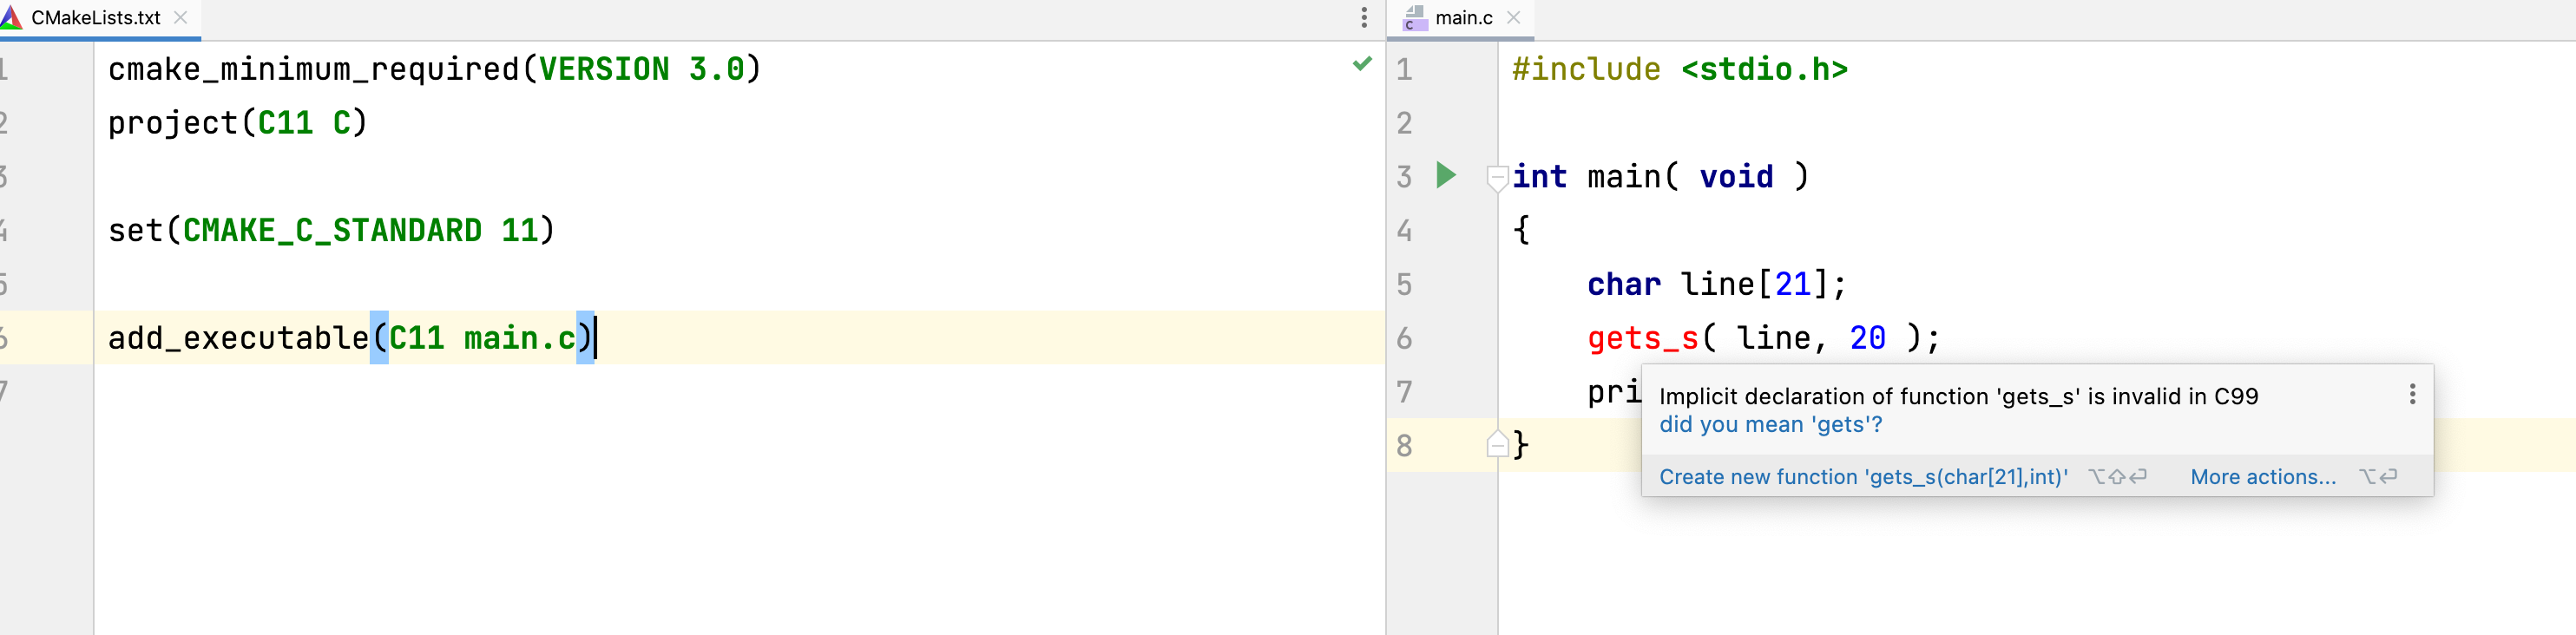Click the CMake icon in the CMakeLists.txt tab
The height and width of the screenshot is (635, 2576).
[12, 17]
